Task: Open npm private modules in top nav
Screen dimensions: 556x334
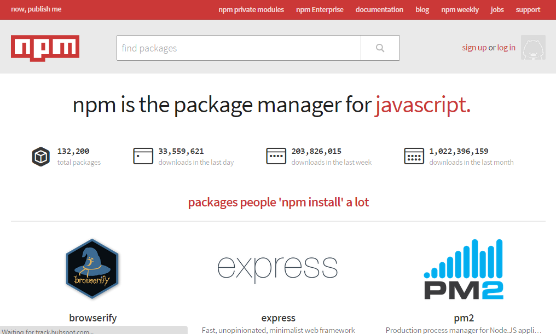Action: click(x=251, y=10)
